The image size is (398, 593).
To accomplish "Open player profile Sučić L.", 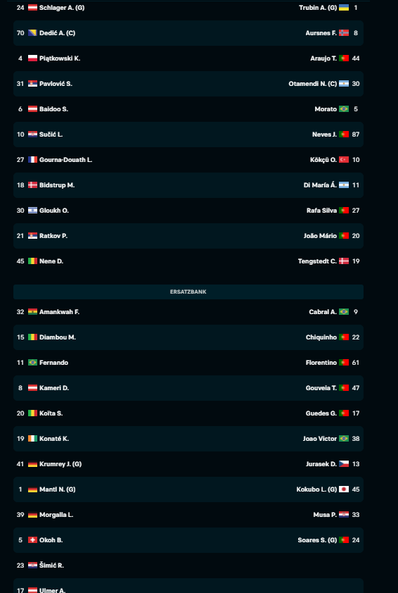I will (x=51, y=135).
